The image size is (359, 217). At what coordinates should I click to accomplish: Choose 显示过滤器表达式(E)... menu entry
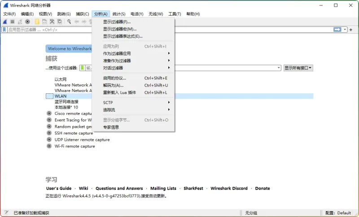(x=133, y=36)
